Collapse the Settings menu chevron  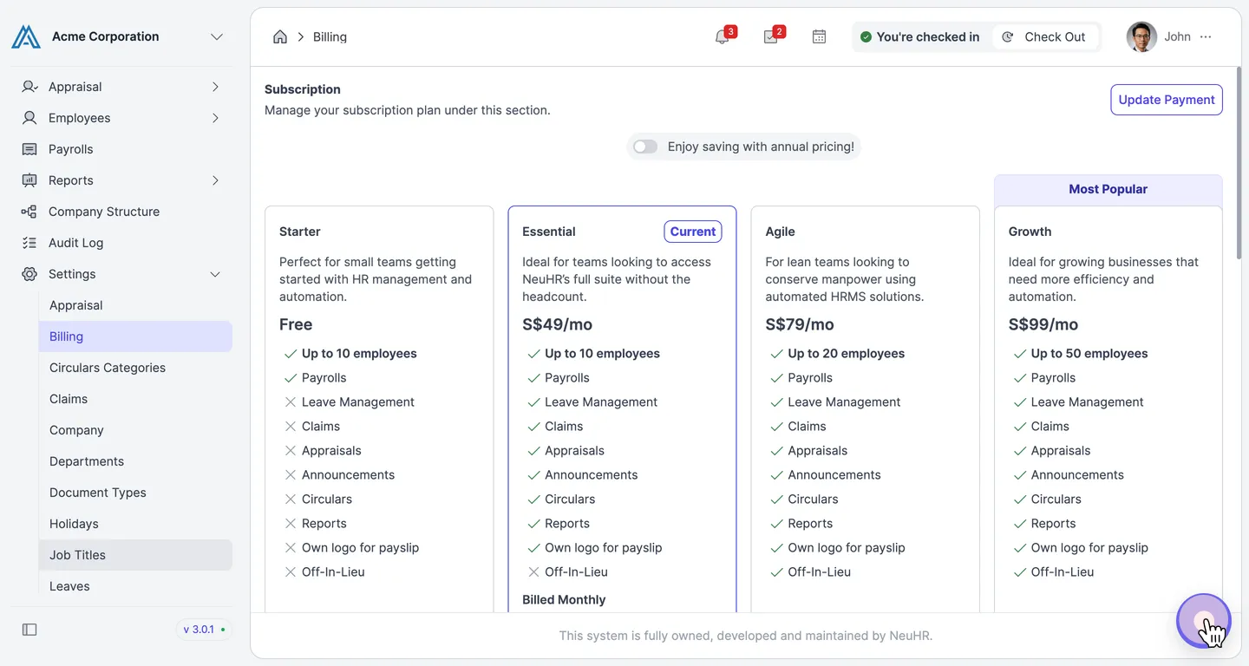pyautogui.click(x=215, y=274)
